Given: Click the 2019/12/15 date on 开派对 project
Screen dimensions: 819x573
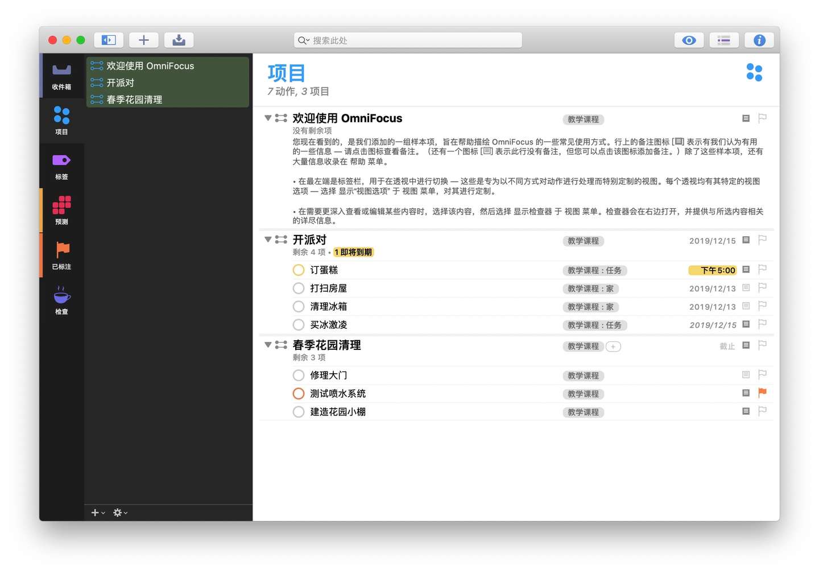Looking at the screenshot, I should pos(712,241).
